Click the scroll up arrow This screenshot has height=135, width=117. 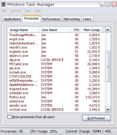108,30
